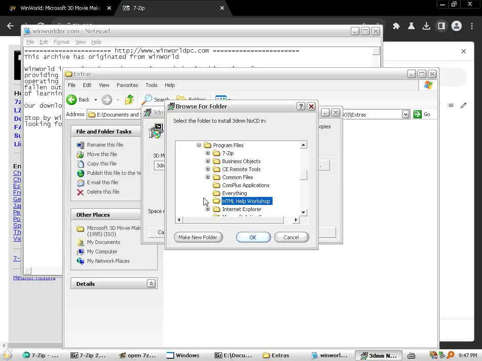
Task: Expand the Details panel chevron
Action: click(x=151, y=283)
